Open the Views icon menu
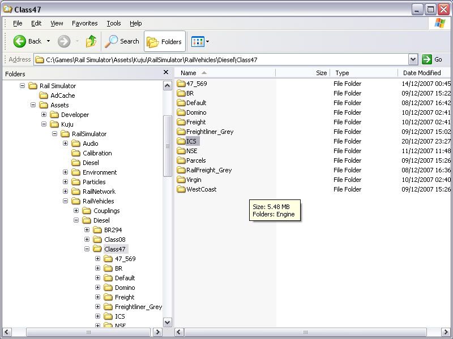The width and height of the screenshot is (453, 339). tap(198, 41)
